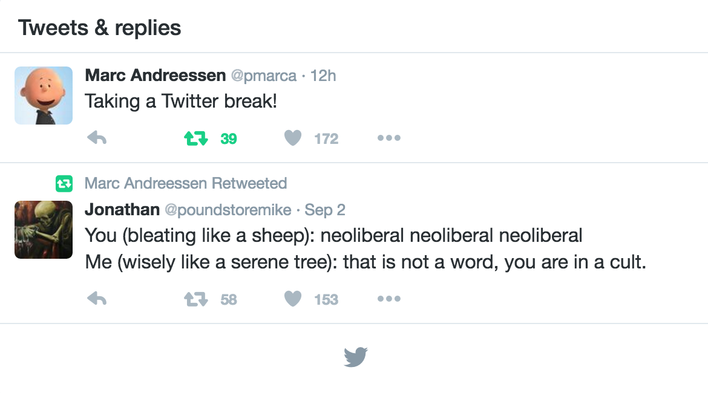Image resolution: width=708 pixels, height=393 pixels.
Task: Click the green retweeted indicator icon
Action: tap(64, 183)
